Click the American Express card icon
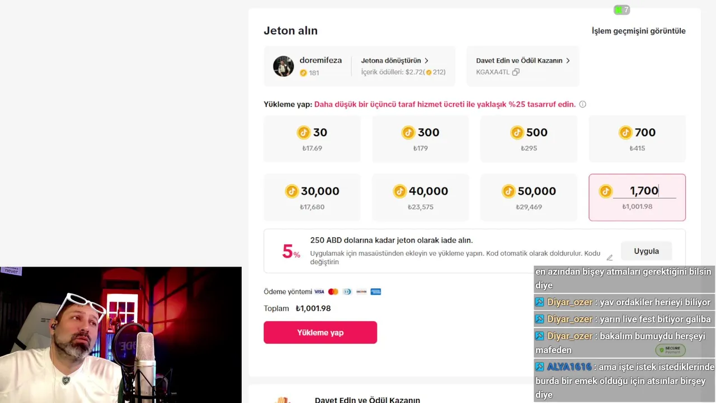This screenshot has height=403, width=716. 376,292
